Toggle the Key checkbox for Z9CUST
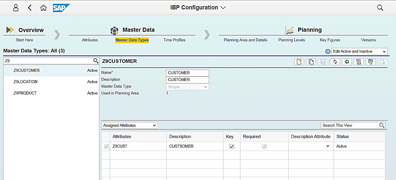 232,146
